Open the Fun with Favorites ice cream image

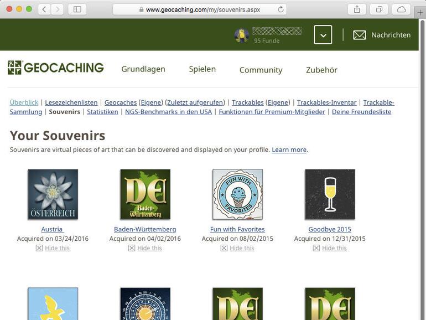[238, 194]
